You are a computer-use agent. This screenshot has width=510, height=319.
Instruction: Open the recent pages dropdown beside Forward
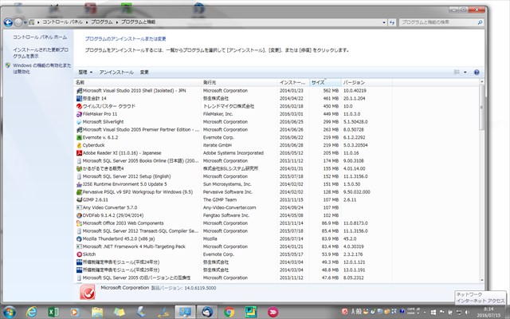point(25,22)
